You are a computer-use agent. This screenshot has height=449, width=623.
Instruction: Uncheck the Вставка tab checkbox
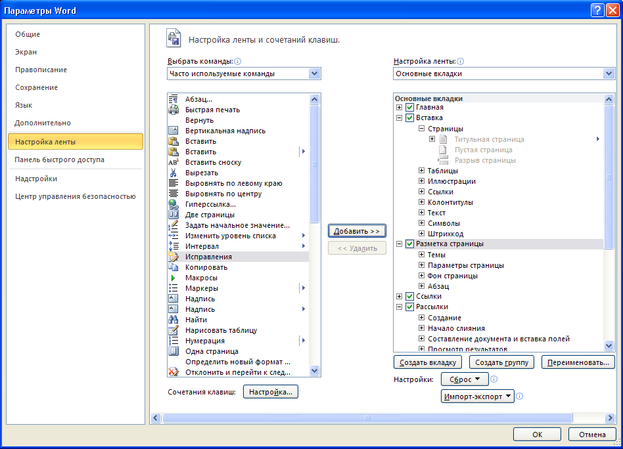click(x=409, y=118)
